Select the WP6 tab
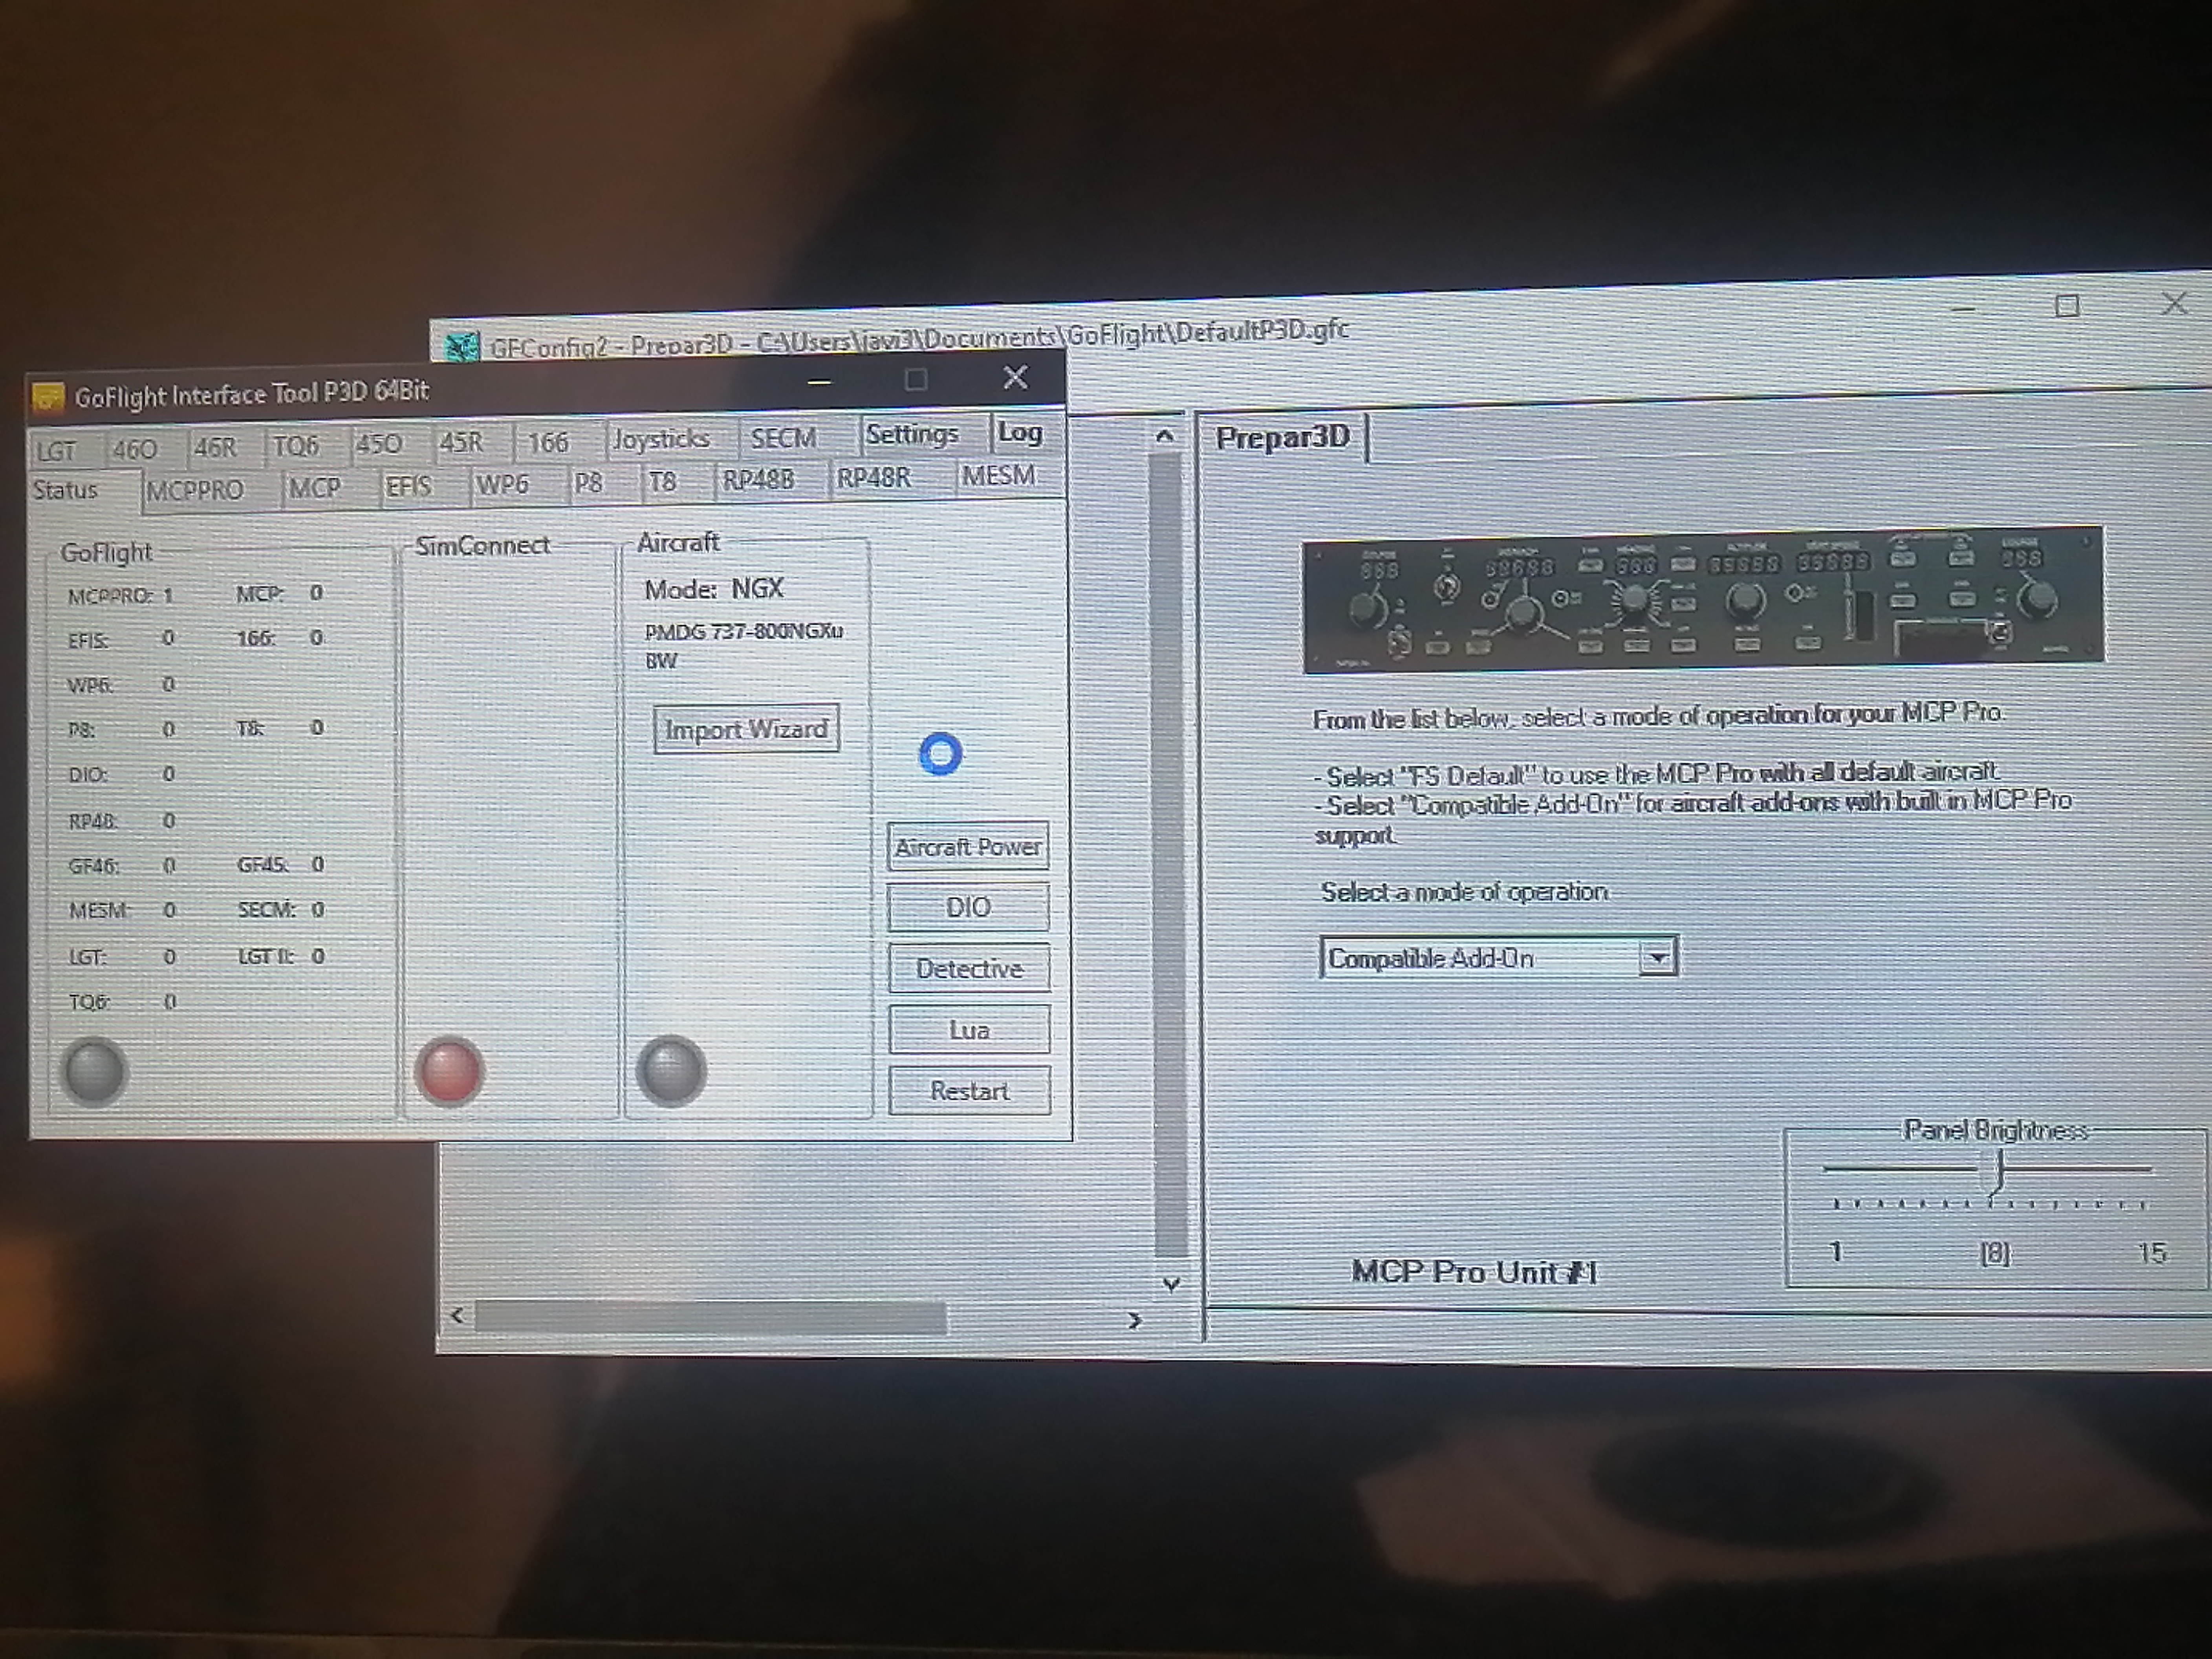The image size is (2212, 1659). point(503,484)
